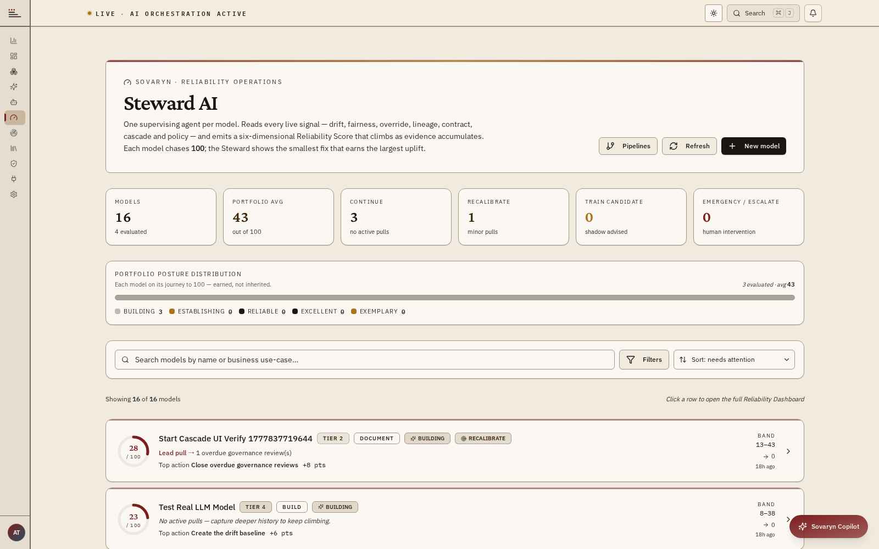Click the TIER 4 badge
879x549 pixels.
[x=255, y=507]
